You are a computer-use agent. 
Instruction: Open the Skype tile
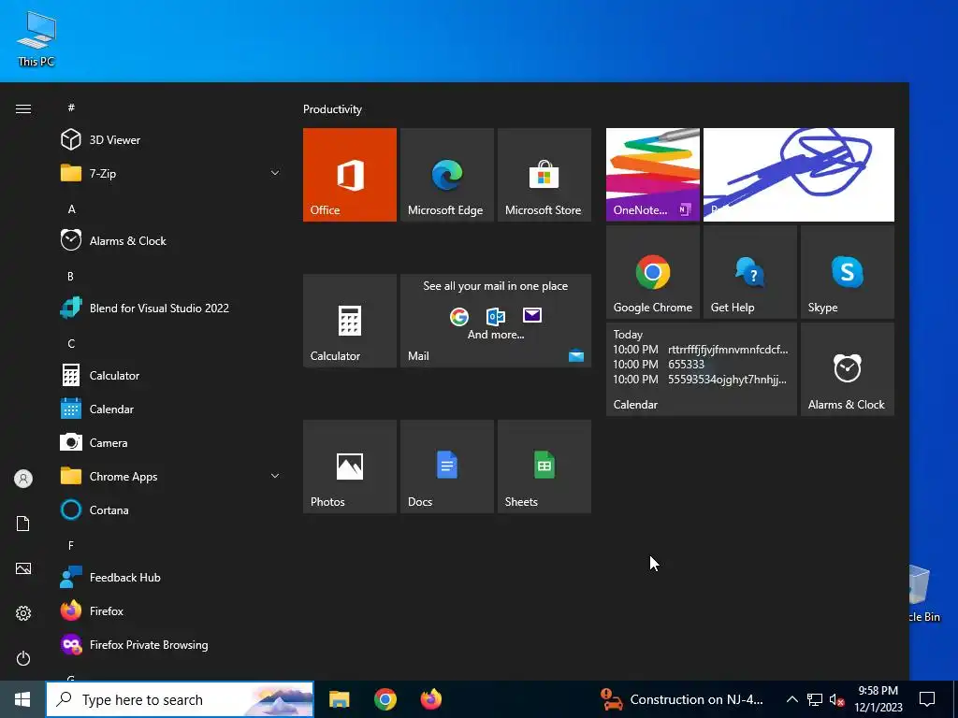click(848, 272)
